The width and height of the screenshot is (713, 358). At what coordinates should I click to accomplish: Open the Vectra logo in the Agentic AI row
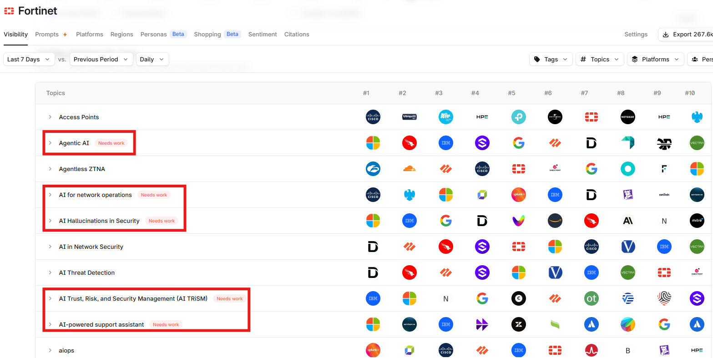coord(697,143)
